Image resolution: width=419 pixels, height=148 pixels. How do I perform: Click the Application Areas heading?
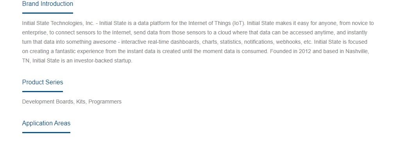point(46,123)
